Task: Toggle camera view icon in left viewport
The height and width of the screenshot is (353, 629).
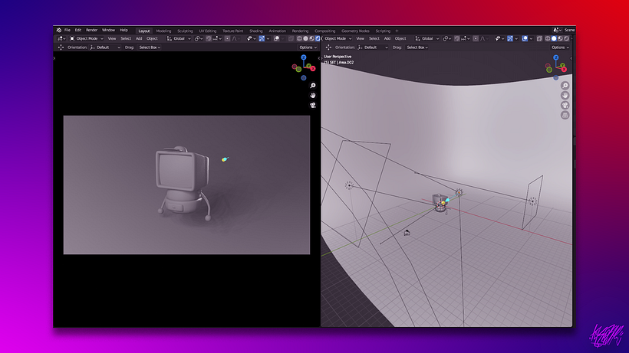Action: [313, 105]
